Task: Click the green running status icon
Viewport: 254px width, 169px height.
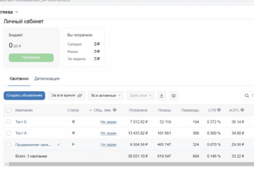Action: (73, 144)
